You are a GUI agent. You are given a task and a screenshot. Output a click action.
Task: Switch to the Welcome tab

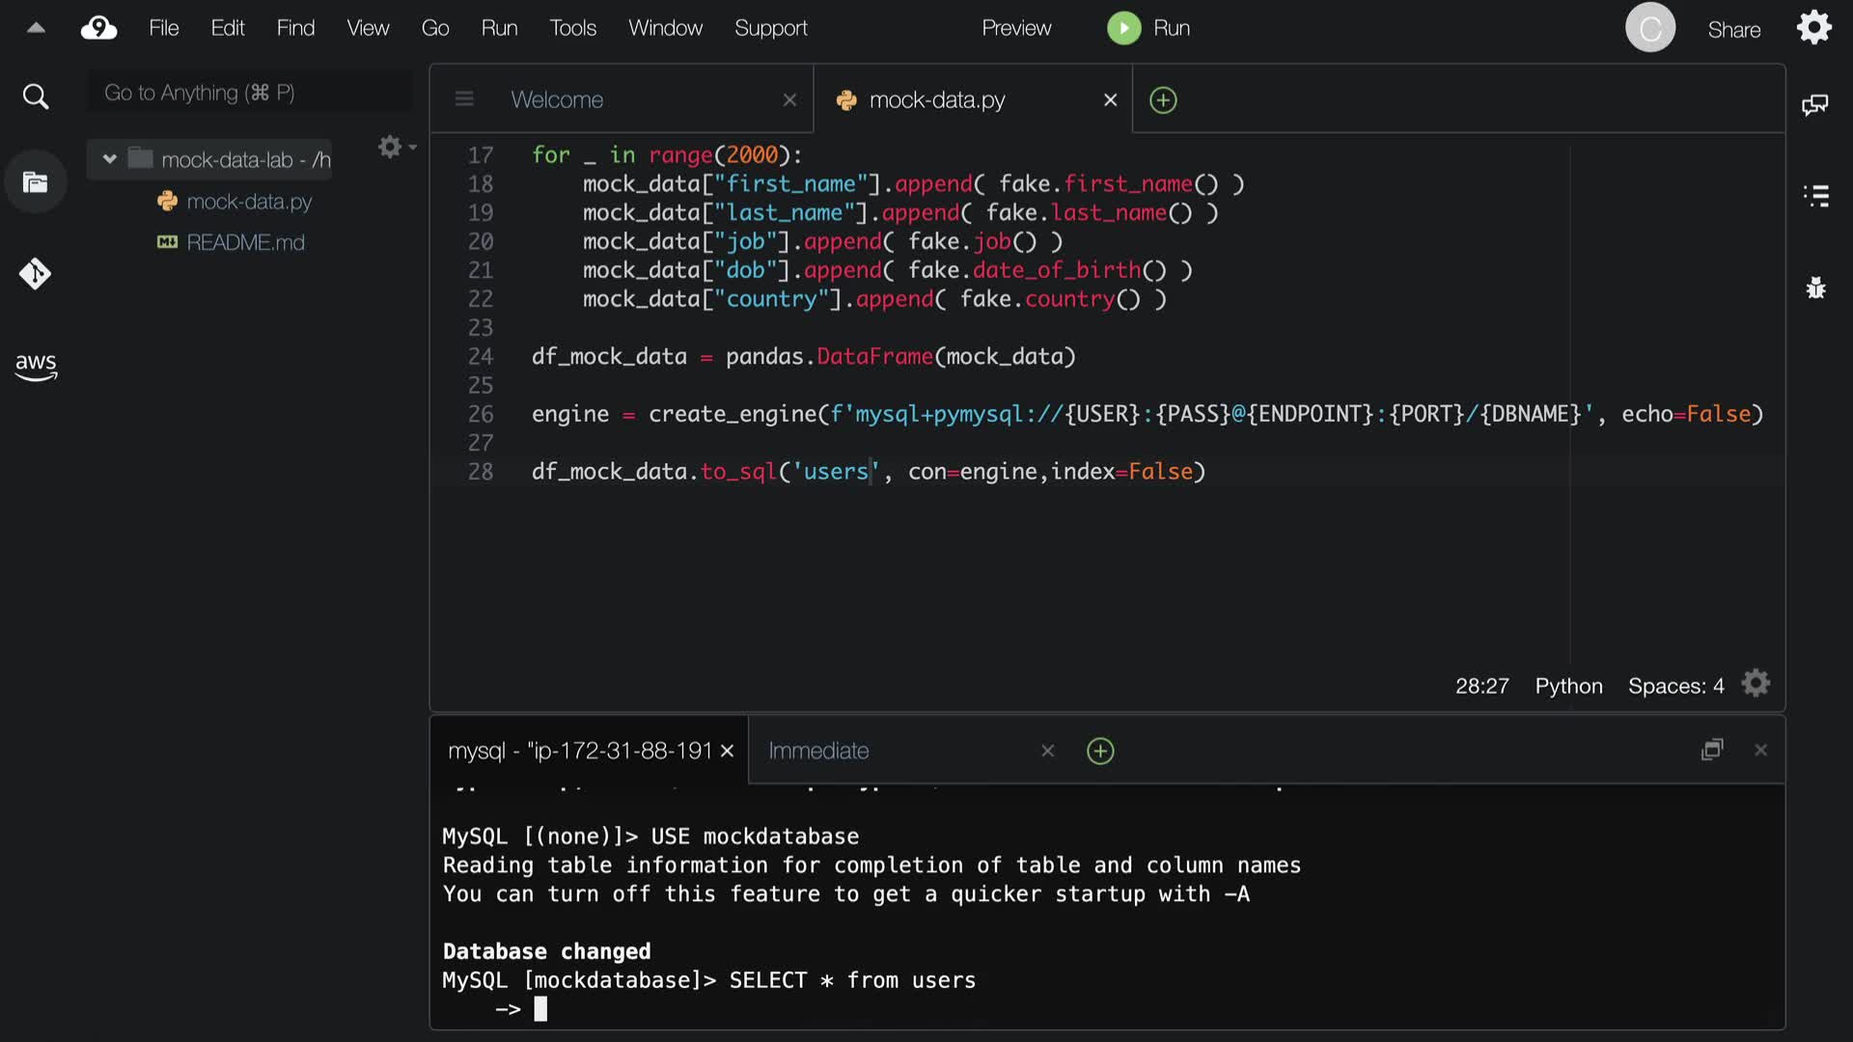(x=557, y=99)
